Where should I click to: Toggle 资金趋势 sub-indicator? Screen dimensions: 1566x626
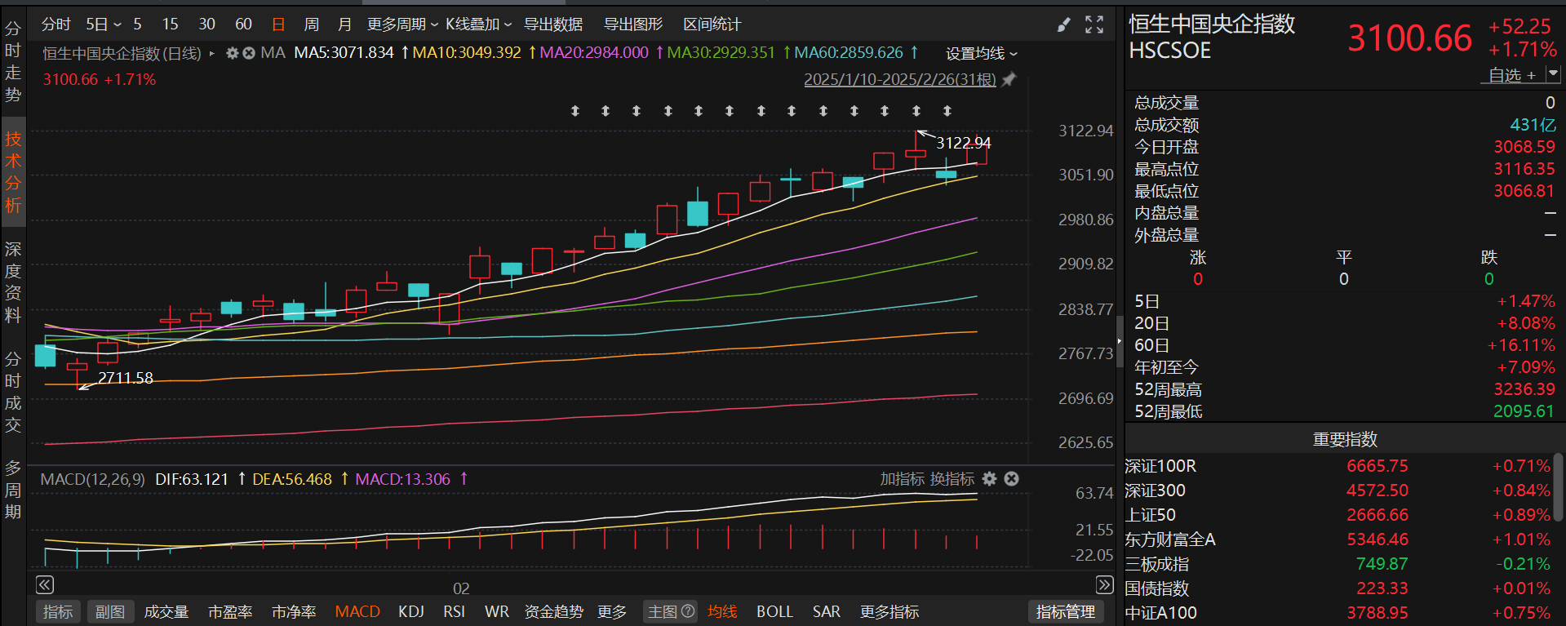[x=553, y=611]
